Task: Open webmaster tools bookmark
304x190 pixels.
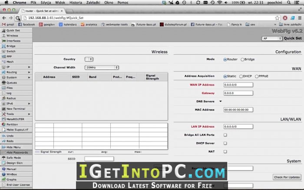Action: pyautogui.click(x=115, y=24)
